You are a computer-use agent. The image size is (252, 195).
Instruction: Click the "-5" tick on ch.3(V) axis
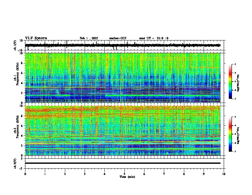(22, 169)
